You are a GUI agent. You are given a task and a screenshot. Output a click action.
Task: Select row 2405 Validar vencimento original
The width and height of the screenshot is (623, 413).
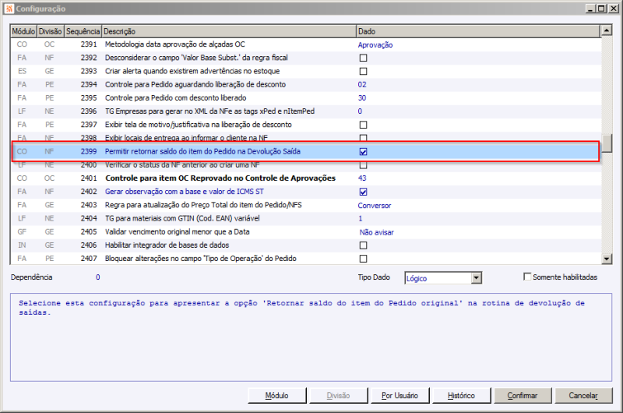(x=306, y=231)
